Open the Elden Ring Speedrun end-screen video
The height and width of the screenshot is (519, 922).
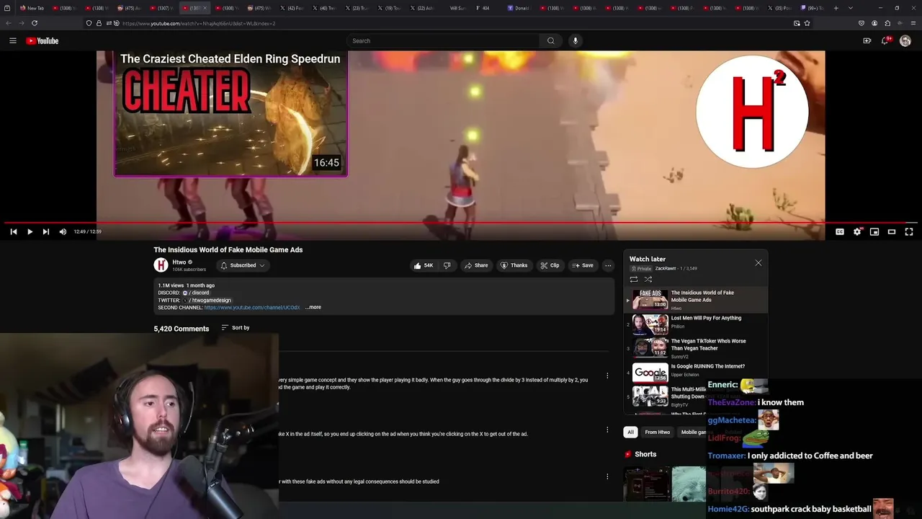[x=230, y=113]
